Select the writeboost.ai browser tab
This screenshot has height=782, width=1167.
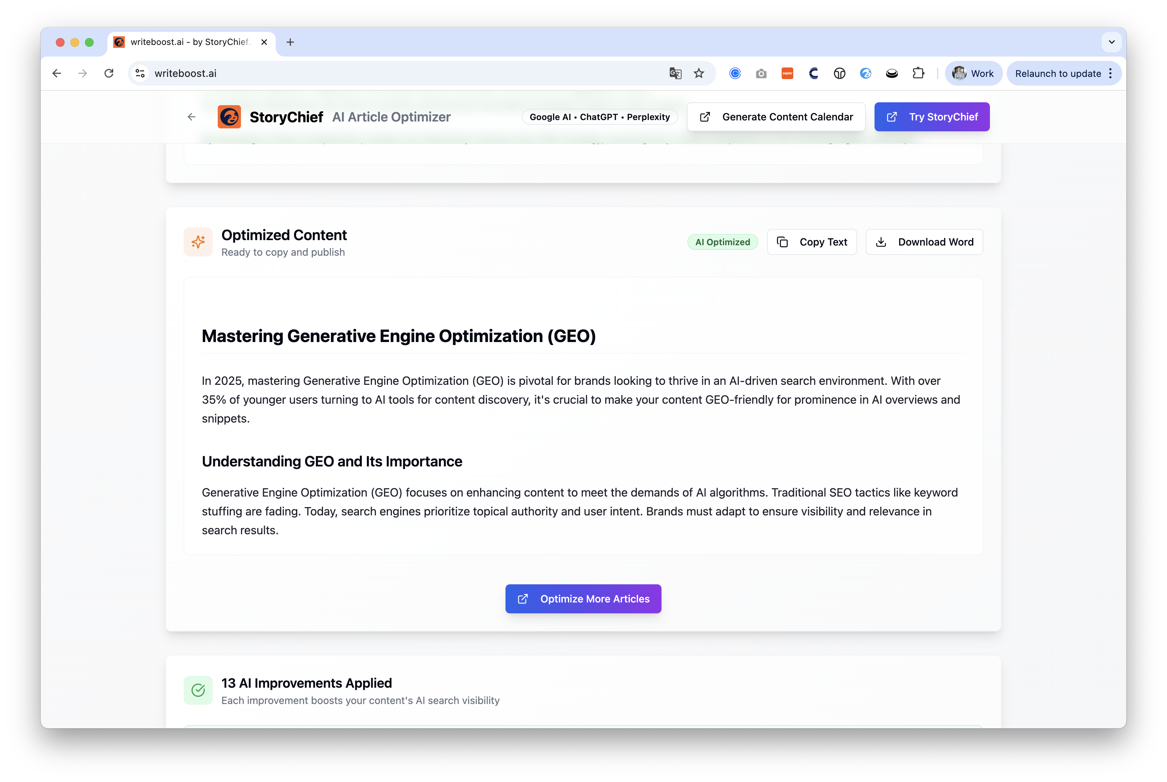[189, 42]
